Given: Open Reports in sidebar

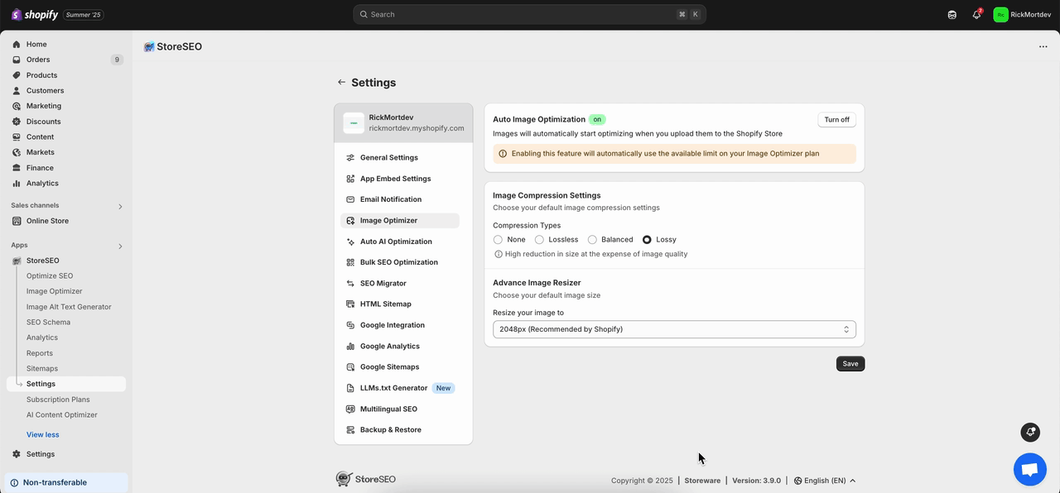Looking at the screenshot, I should [x=40, y=353].
